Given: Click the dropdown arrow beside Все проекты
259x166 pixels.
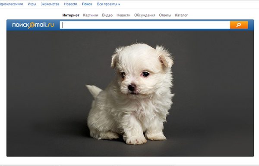Looking at the screenshot, I should (119, 4).
